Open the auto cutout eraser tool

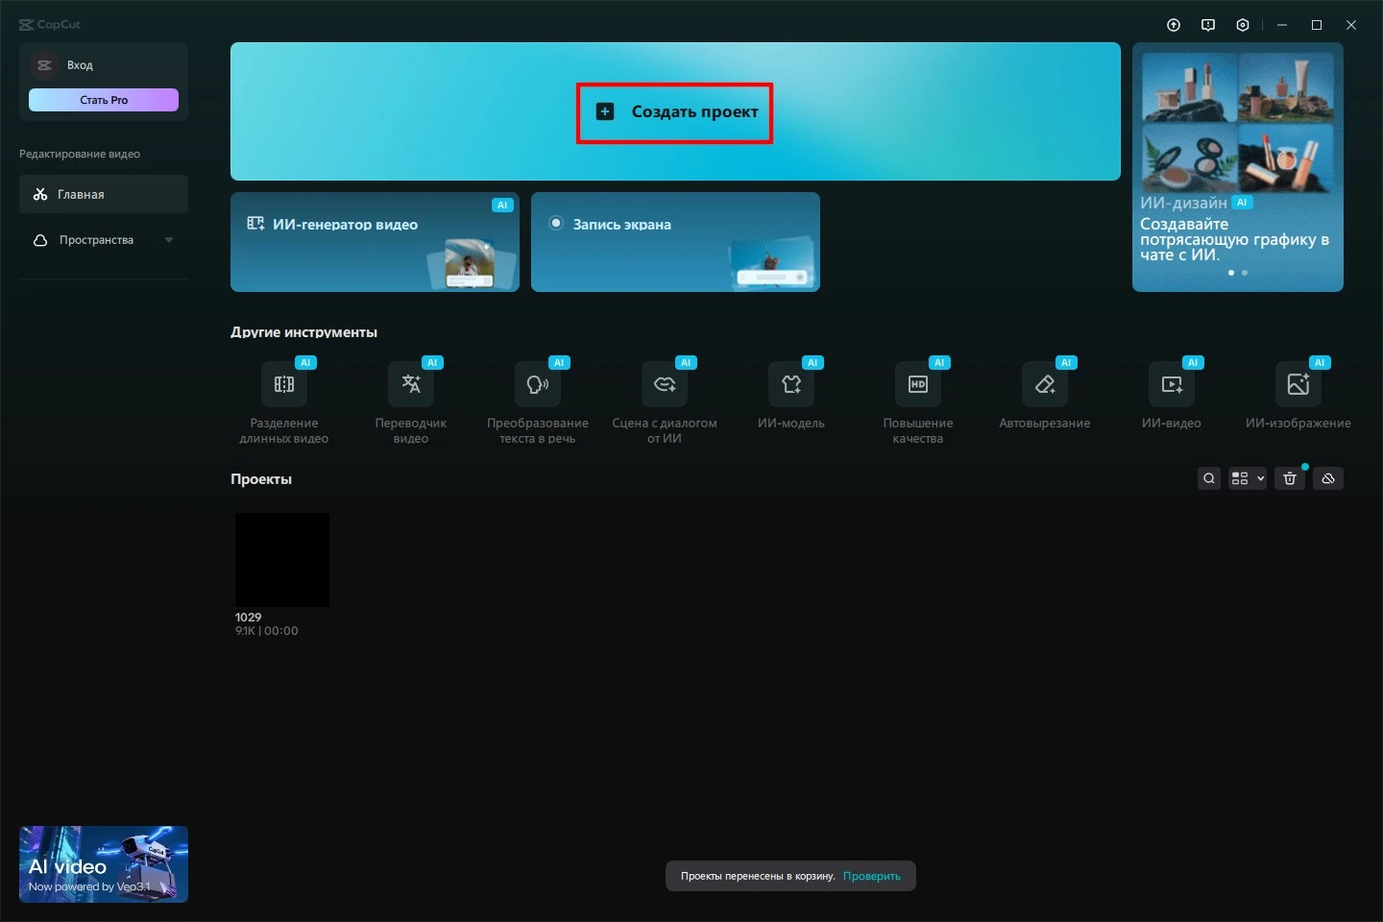(x=1045, y=385)
